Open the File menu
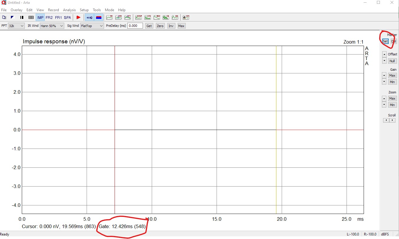This screenshot has width=399, height=239. (x=4, y=10)
